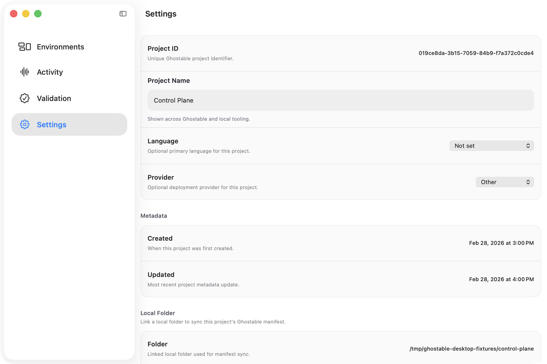Click the Environments sidebar icon
The width and height of the screenshot is (547, 364).
tap(25, 47)
